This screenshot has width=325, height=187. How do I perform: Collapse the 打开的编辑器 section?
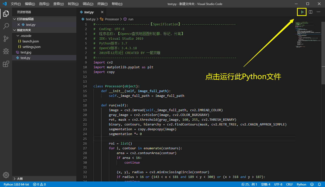[x=15, y=19]
